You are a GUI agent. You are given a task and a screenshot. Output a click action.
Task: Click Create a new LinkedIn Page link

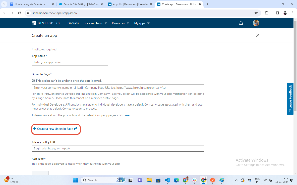[55, 129]
